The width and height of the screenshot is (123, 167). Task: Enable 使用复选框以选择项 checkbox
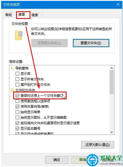(17, 101)
